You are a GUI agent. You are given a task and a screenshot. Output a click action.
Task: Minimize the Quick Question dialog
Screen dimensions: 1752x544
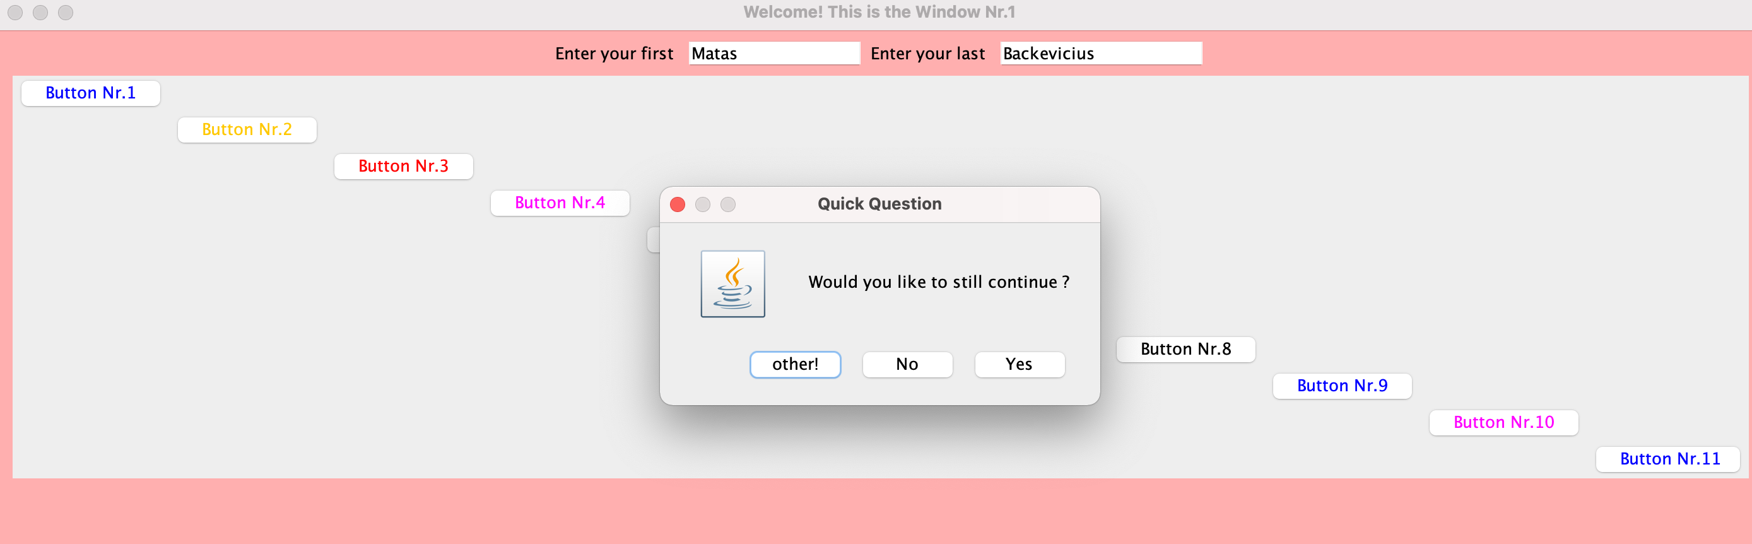703,204
